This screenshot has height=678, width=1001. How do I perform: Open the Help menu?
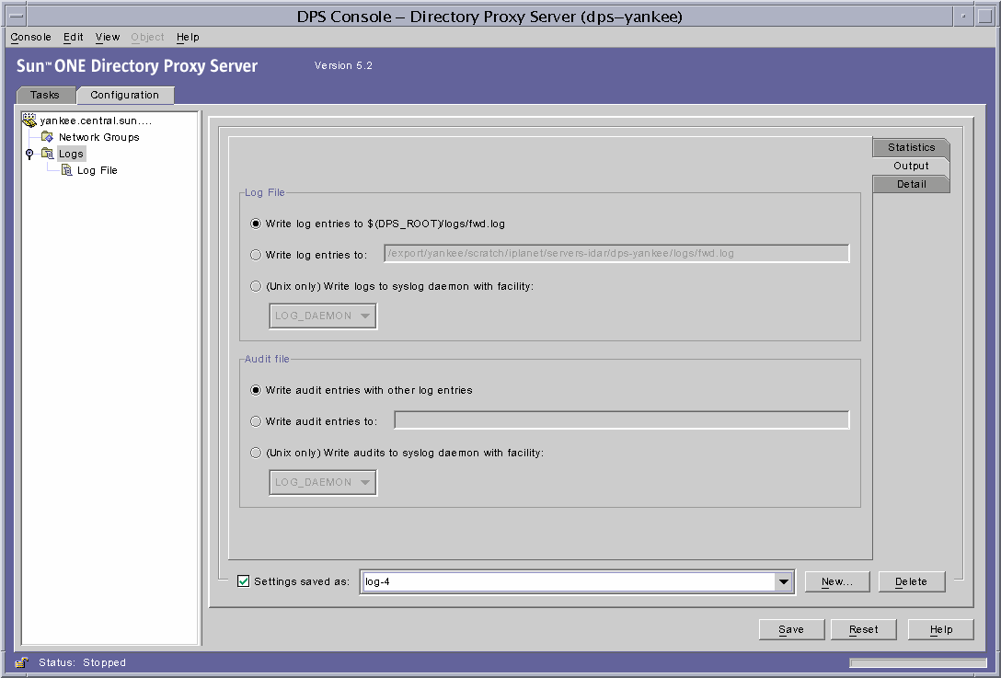[x=188, y=37]
